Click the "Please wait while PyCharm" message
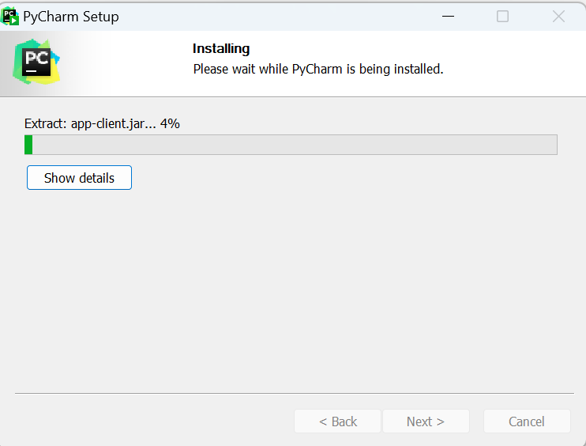This screenshot has width=586, height=446. [x=318, y=69]
